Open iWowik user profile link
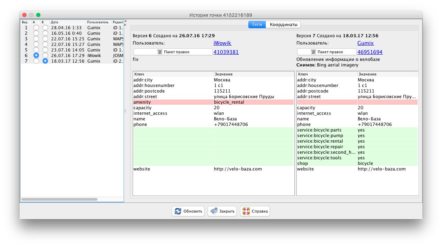The width and height of the screenshot is (442, 247). click(222, 43)
